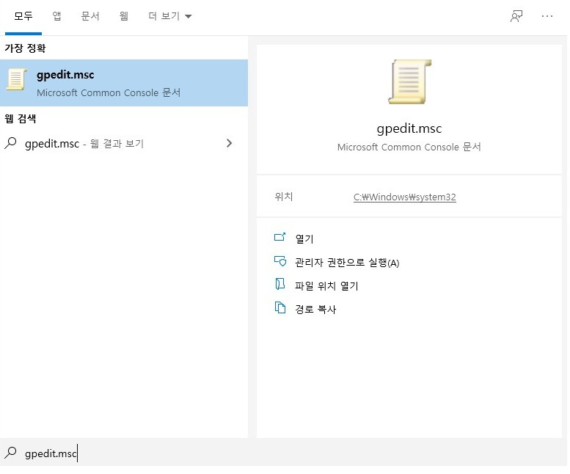
Task: Click the administrator shield icon
Action: tap(280, 261)
